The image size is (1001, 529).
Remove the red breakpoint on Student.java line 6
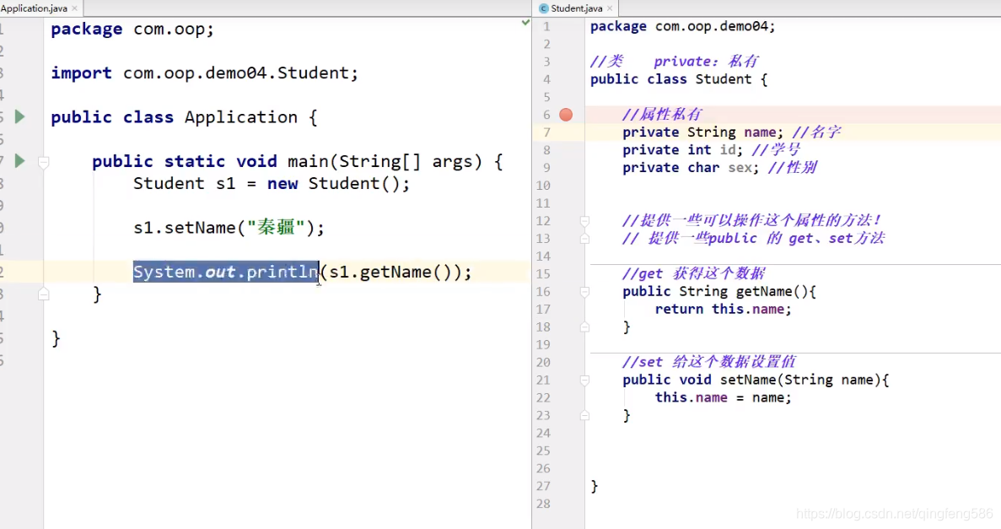click(566, 115)
